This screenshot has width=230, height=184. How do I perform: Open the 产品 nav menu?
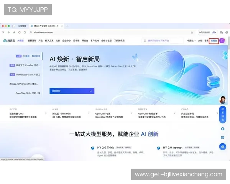click(41, 41)
